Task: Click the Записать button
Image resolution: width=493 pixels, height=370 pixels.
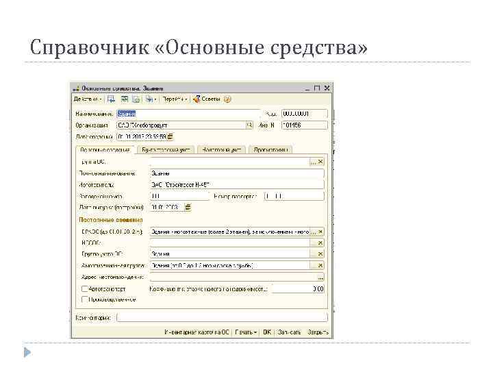Action: [x=289, y=332]
